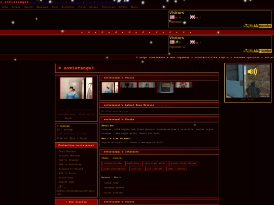274x205 pixels.
Task: Click the Contacting sovietangel header
Action: (x=76, y=145)
